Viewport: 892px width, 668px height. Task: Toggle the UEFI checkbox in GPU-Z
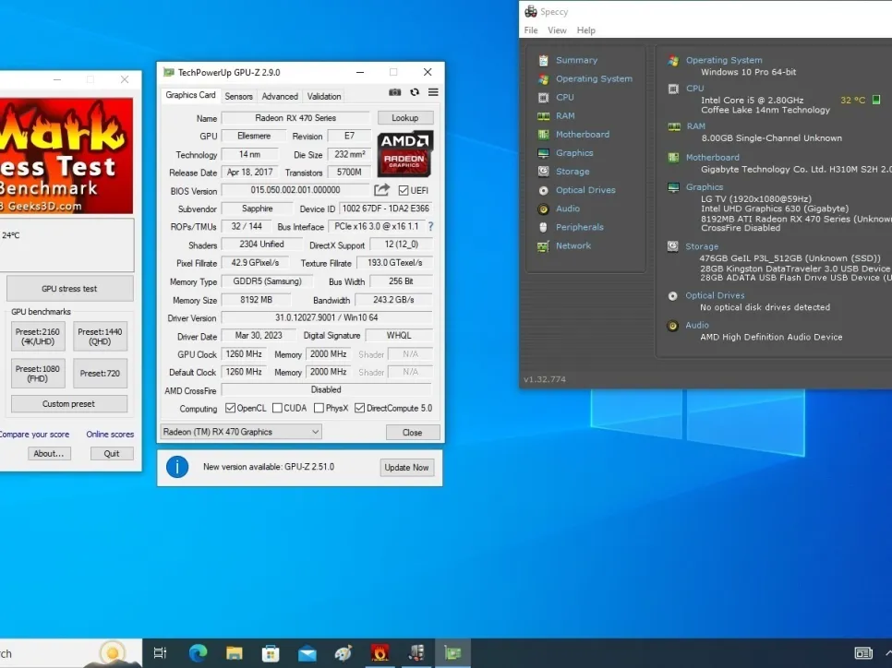coord(404,190)
